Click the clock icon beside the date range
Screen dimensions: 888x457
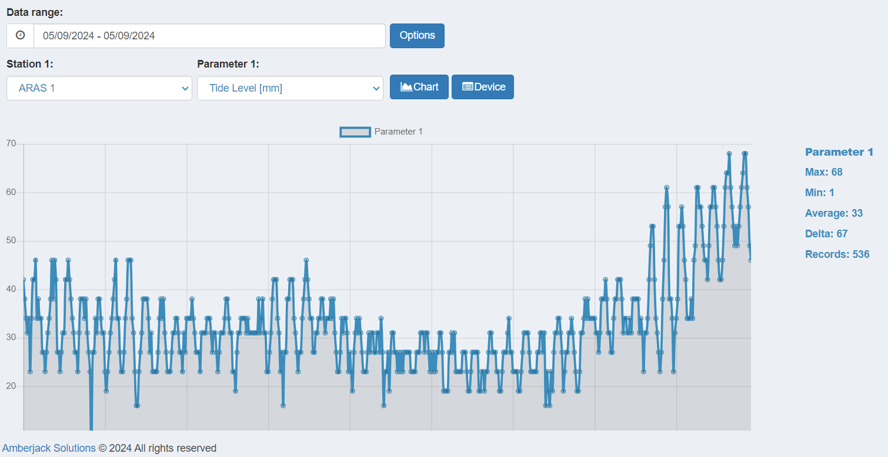[21, 36]
